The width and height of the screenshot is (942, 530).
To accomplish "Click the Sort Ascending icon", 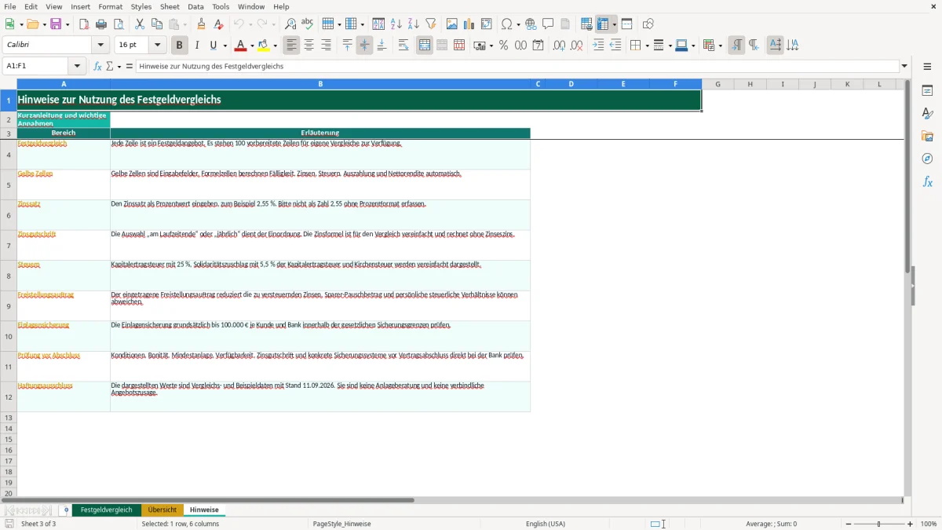I will coord(396,24).
